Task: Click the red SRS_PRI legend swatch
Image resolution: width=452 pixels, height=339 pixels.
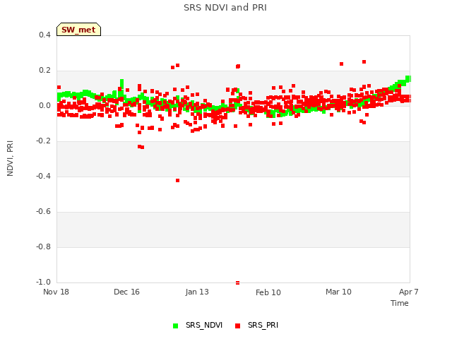Action: click(237, 326)
